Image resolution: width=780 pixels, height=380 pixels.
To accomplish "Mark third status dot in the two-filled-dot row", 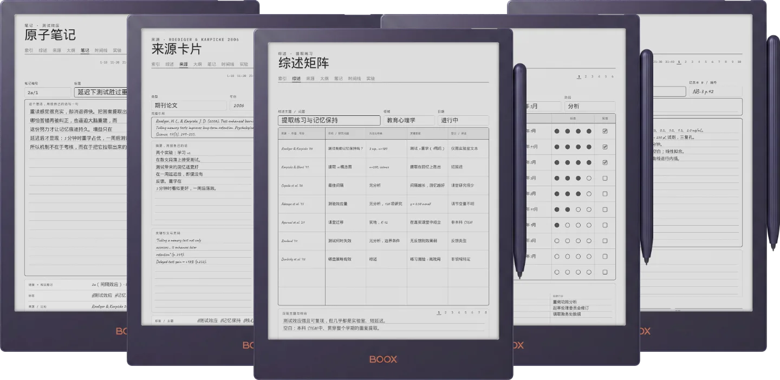I will coord(578,209).
